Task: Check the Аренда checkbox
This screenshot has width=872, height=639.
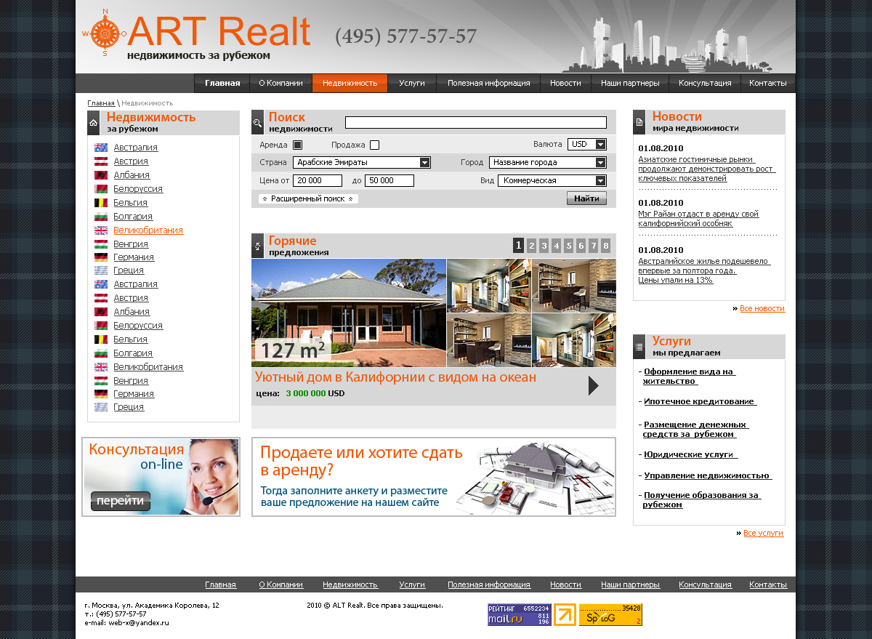Action: tap(297, 145)
